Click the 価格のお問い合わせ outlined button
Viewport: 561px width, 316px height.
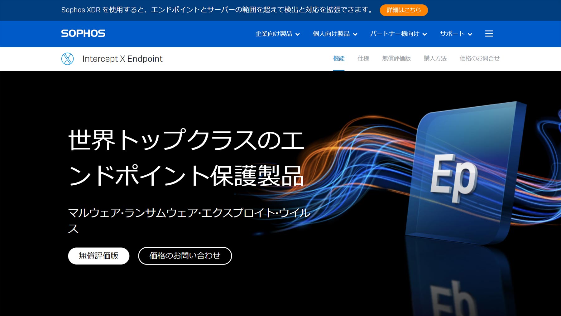(185, 256)
